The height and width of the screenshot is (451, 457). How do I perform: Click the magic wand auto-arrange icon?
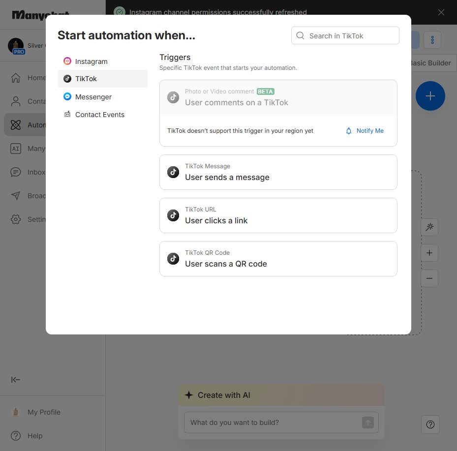click(429, 227)
